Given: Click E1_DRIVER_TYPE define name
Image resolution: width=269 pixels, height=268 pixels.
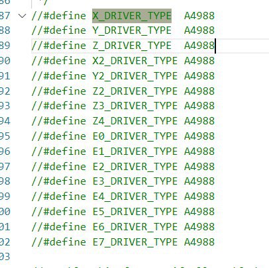Looking at the screenshot, I should [135, 152].
